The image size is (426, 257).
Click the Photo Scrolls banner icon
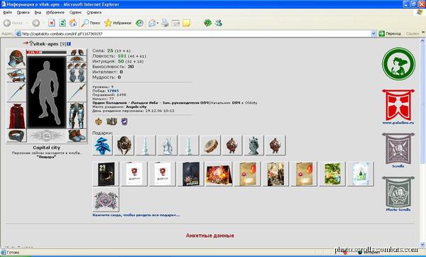(x=398, y=192)
